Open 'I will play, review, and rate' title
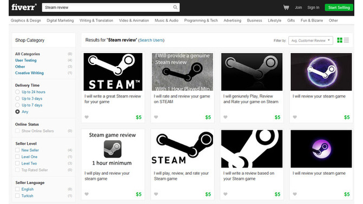The image size is (363, 204). tap(181, 176)
